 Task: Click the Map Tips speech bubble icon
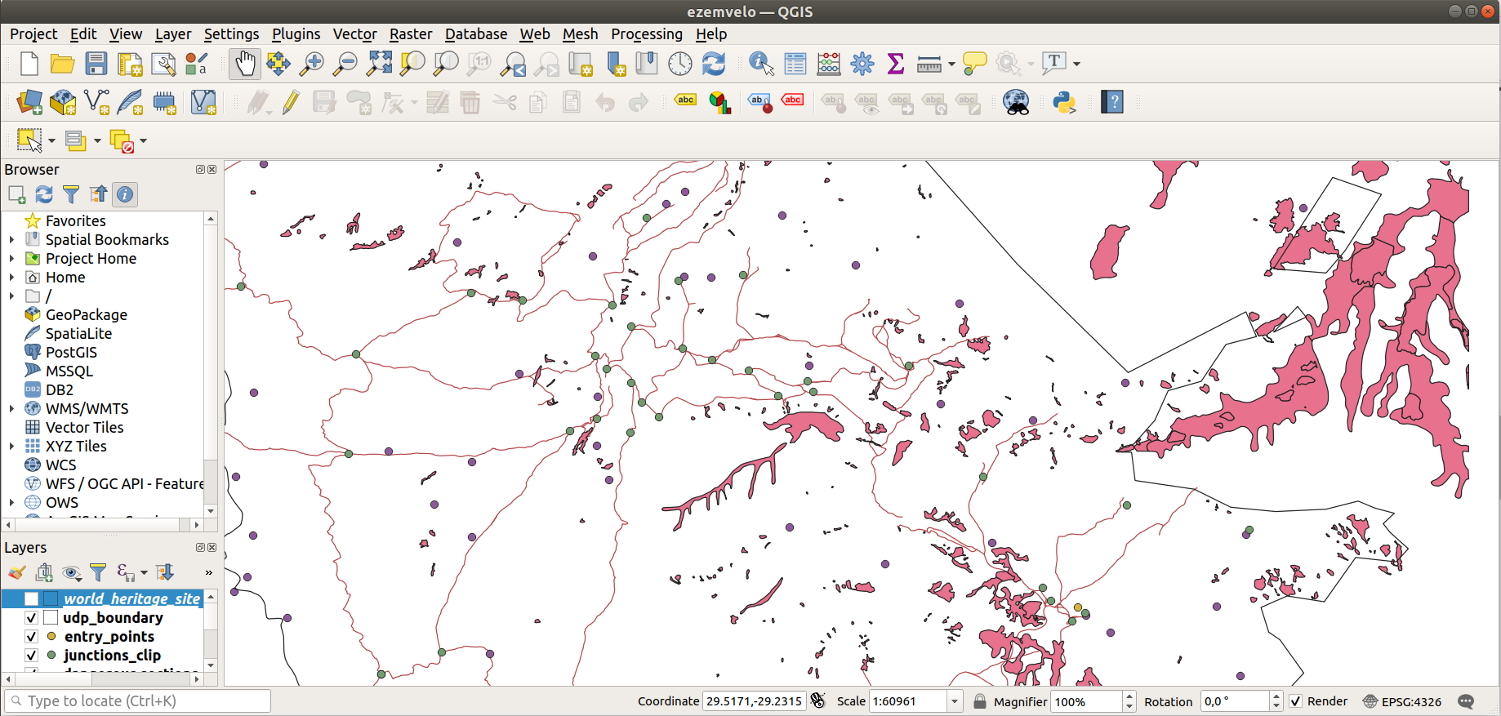[974, 64]
